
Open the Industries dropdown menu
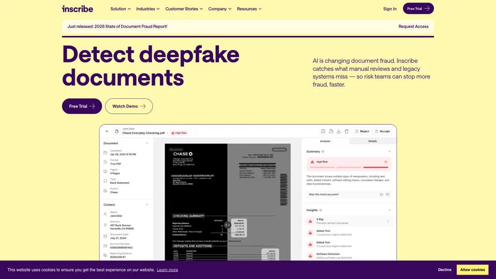pyautogui.click(x=148, y=9)
